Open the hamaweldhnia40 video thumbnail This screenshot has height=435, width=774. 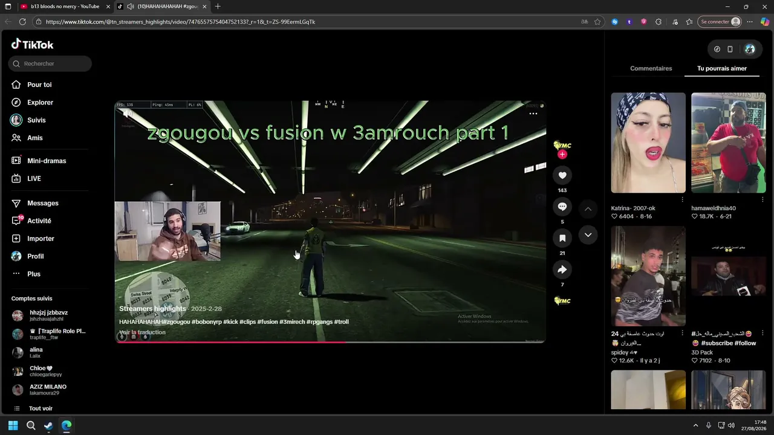coord(729,143)
